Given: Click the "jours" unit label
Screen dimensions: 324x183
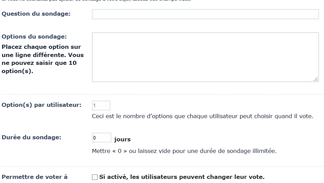Looking at the screenshot, I should [x=122, y=139].
